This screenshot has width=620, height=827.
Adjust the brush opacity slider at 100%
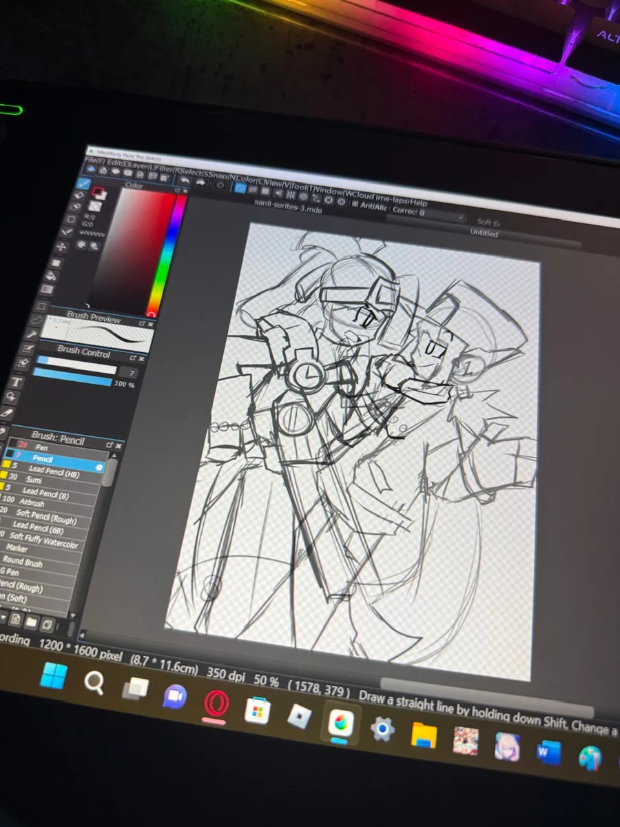pos(72,377)
